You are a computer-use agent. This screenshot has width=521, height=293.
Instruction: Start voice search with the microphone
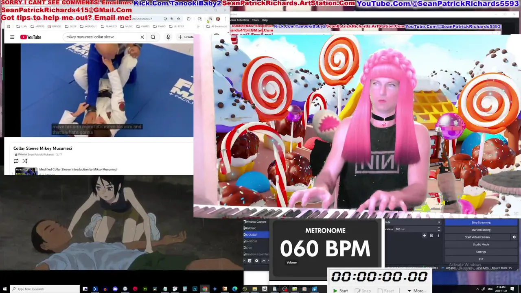[168, 37]
